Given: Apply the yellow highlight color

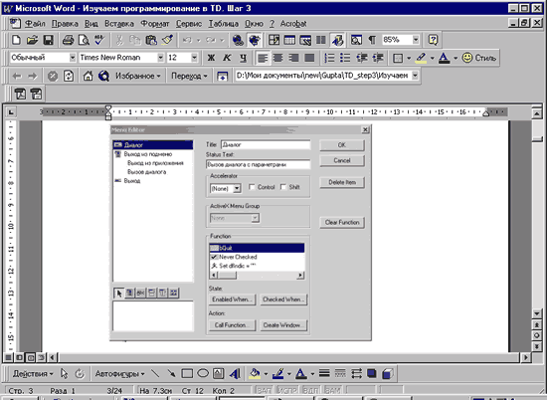Looking at the screenshot, I should tap(421, 58).
